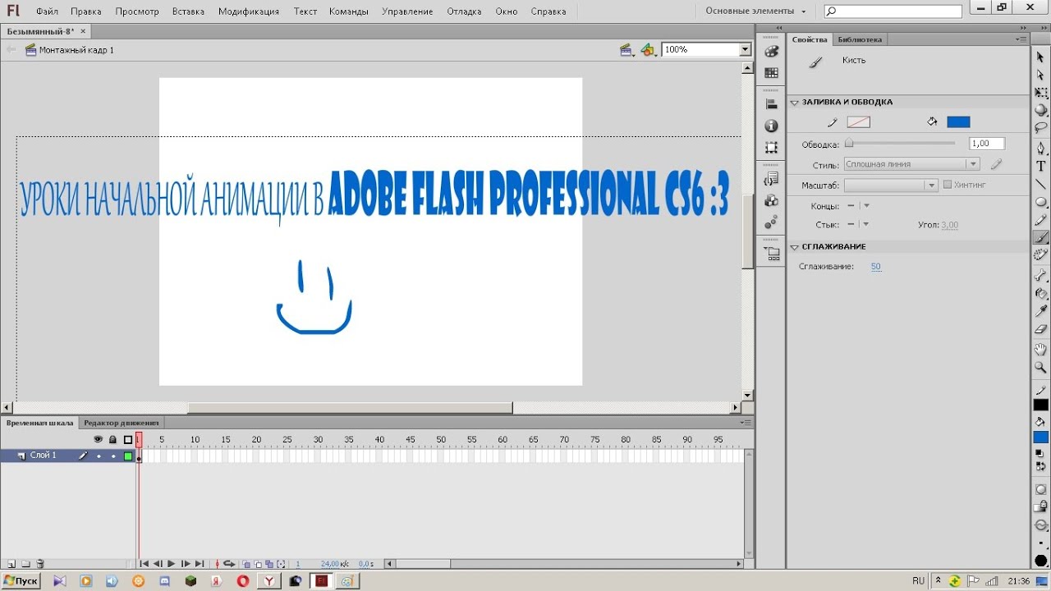Click the New Folder icon in timeline

(25, 564)
